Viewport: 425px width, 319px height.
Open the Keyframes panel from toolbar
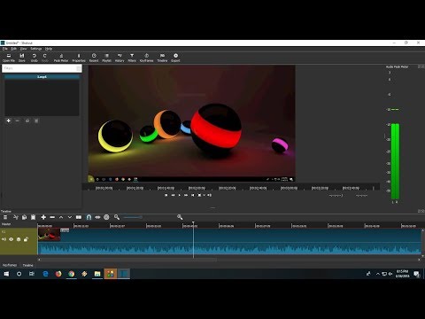pyautogui.click(x=147, y=58)
